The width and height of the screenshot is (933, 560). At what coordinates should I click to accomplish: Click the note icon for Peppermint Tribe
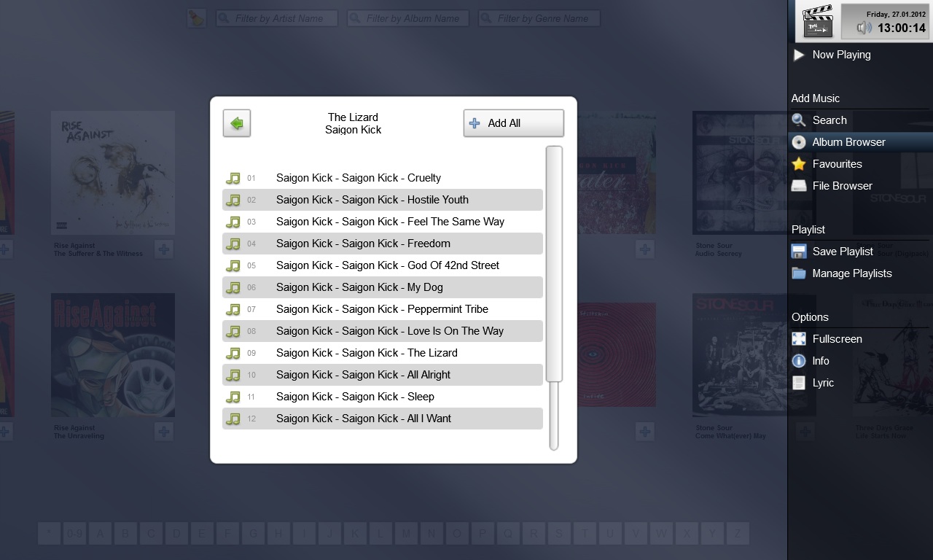click(233, 309)
